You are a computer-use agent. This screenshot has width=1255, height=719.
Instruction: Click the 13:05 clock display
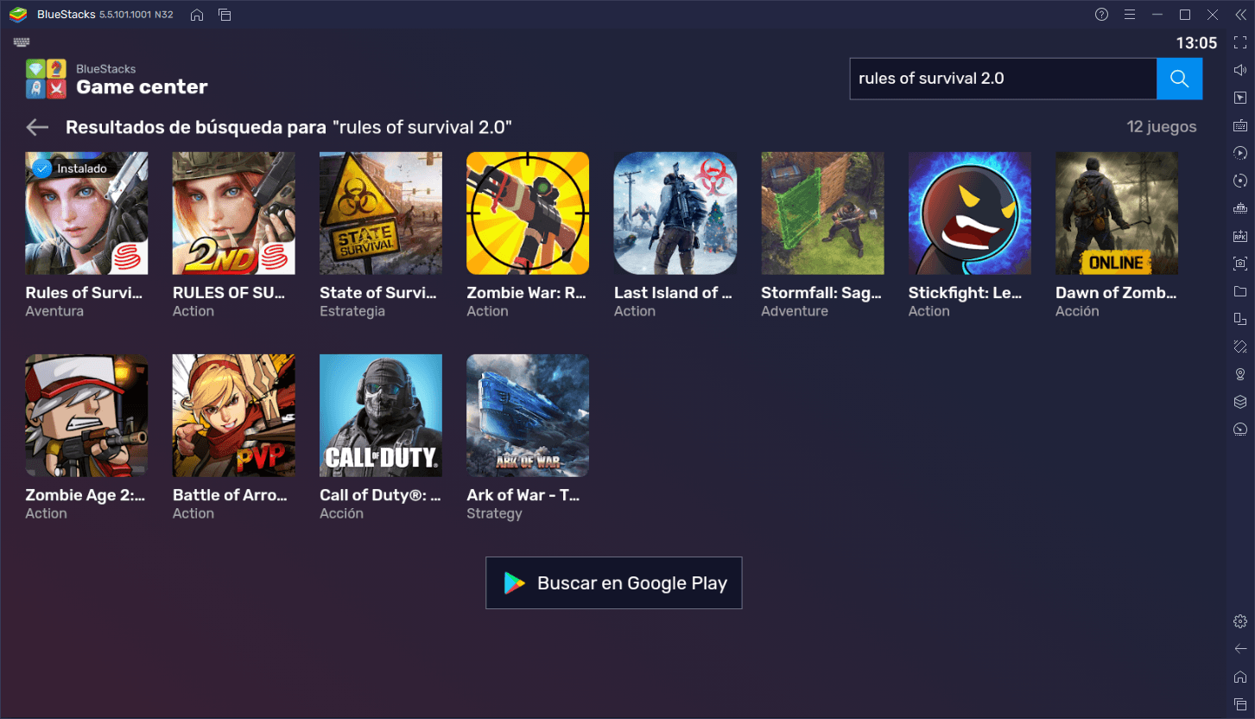coord(1197,43)
